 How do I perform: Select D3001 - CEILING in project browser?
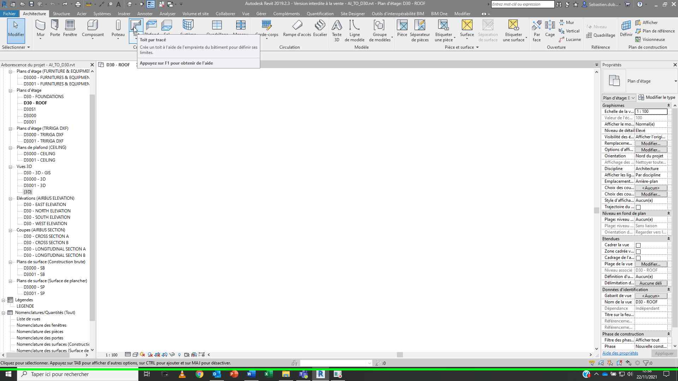40,160
